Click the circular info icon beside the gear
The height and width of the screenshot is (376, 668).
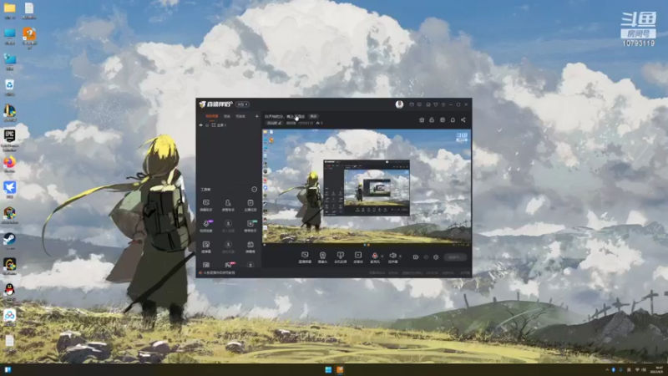pos(426,257)
